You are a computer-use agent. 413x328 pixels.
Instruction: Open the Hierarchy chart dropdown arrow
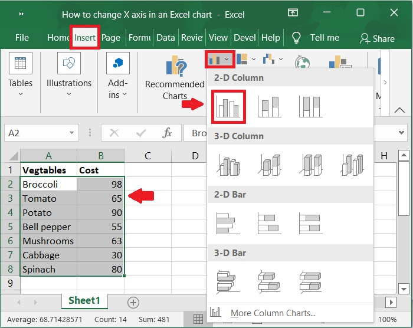coord(254,59)
